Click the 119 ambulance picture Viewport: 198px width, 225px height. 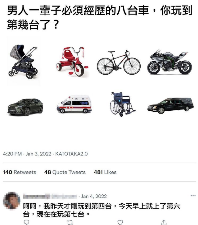point(74,104)
